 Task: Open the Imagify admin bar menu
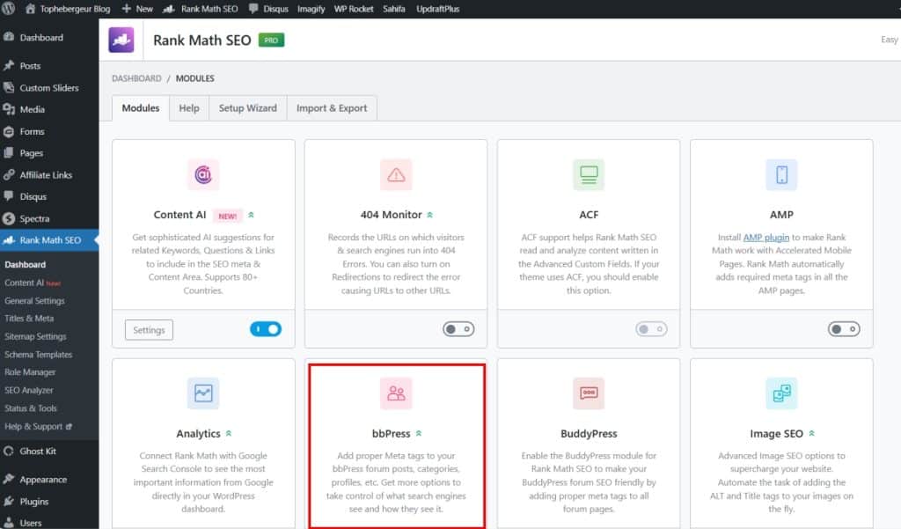tap(311, 9)
